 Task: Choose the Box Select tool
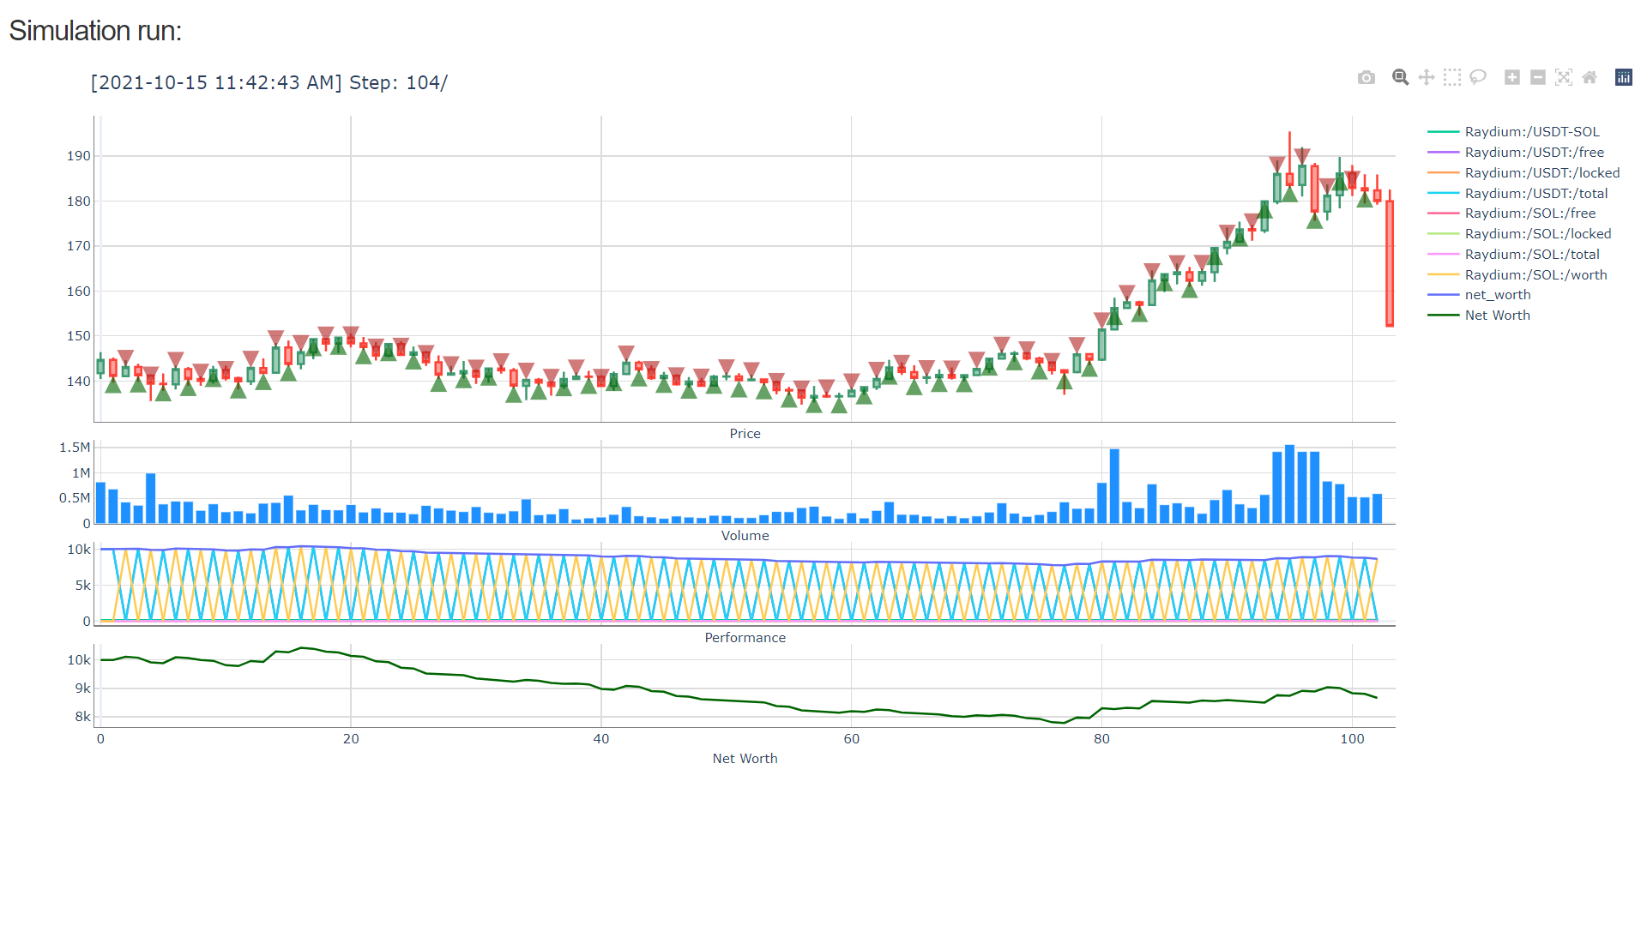pos(1451,78)
